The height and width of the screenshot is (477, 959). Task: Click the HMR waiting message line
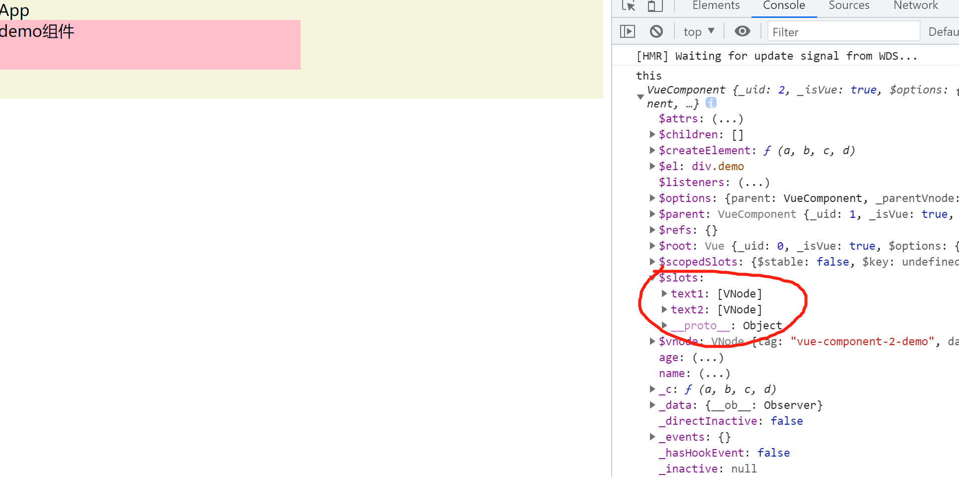[776, 56]
